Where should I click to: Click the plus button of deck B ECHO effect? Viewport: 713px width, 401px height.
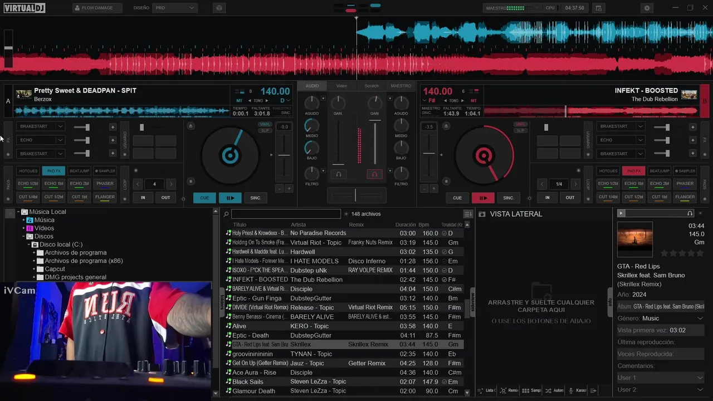pyautogui.click(x=692, y=140)
